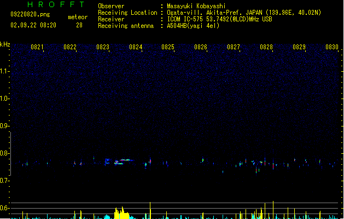Click the 0825 time marker
344x219 pixels.
point(168,47)
